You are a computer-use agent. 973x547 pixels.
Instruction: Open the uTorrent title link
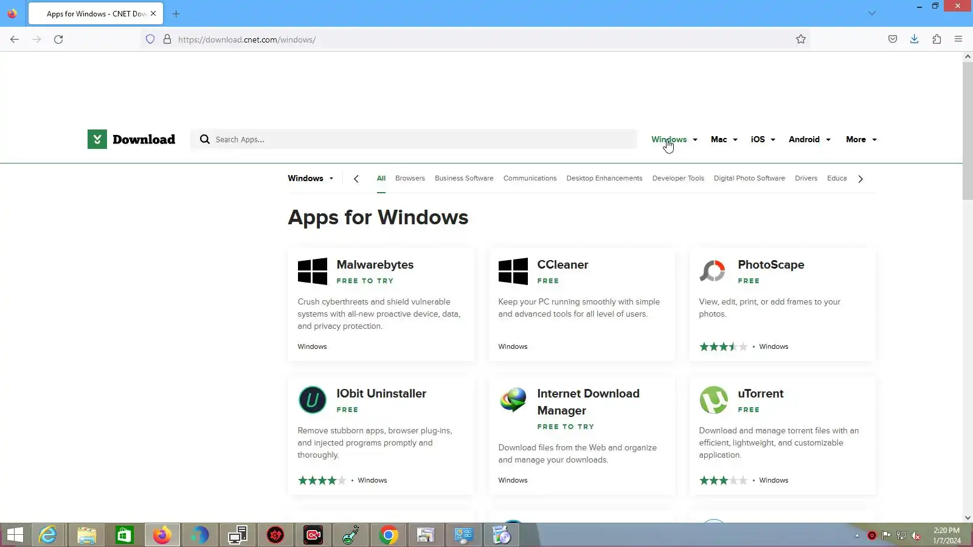pyautogui.click(x=761, y=393)
